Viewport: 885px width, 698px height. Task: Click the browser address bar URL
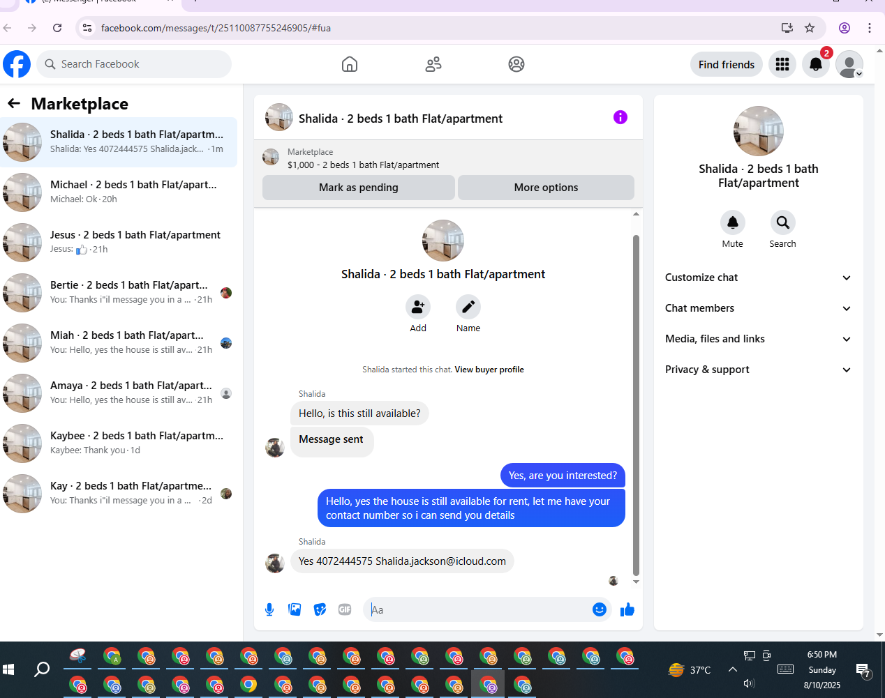tap(216, 28)
